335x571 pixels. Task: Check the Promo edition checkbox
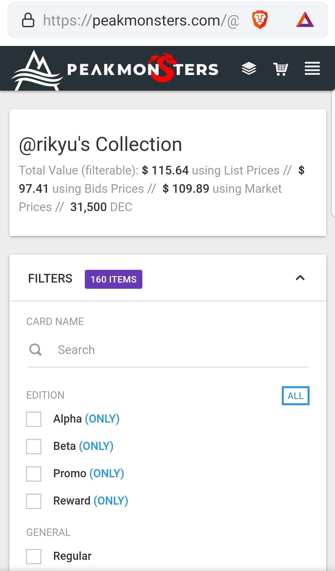(34, 474)
